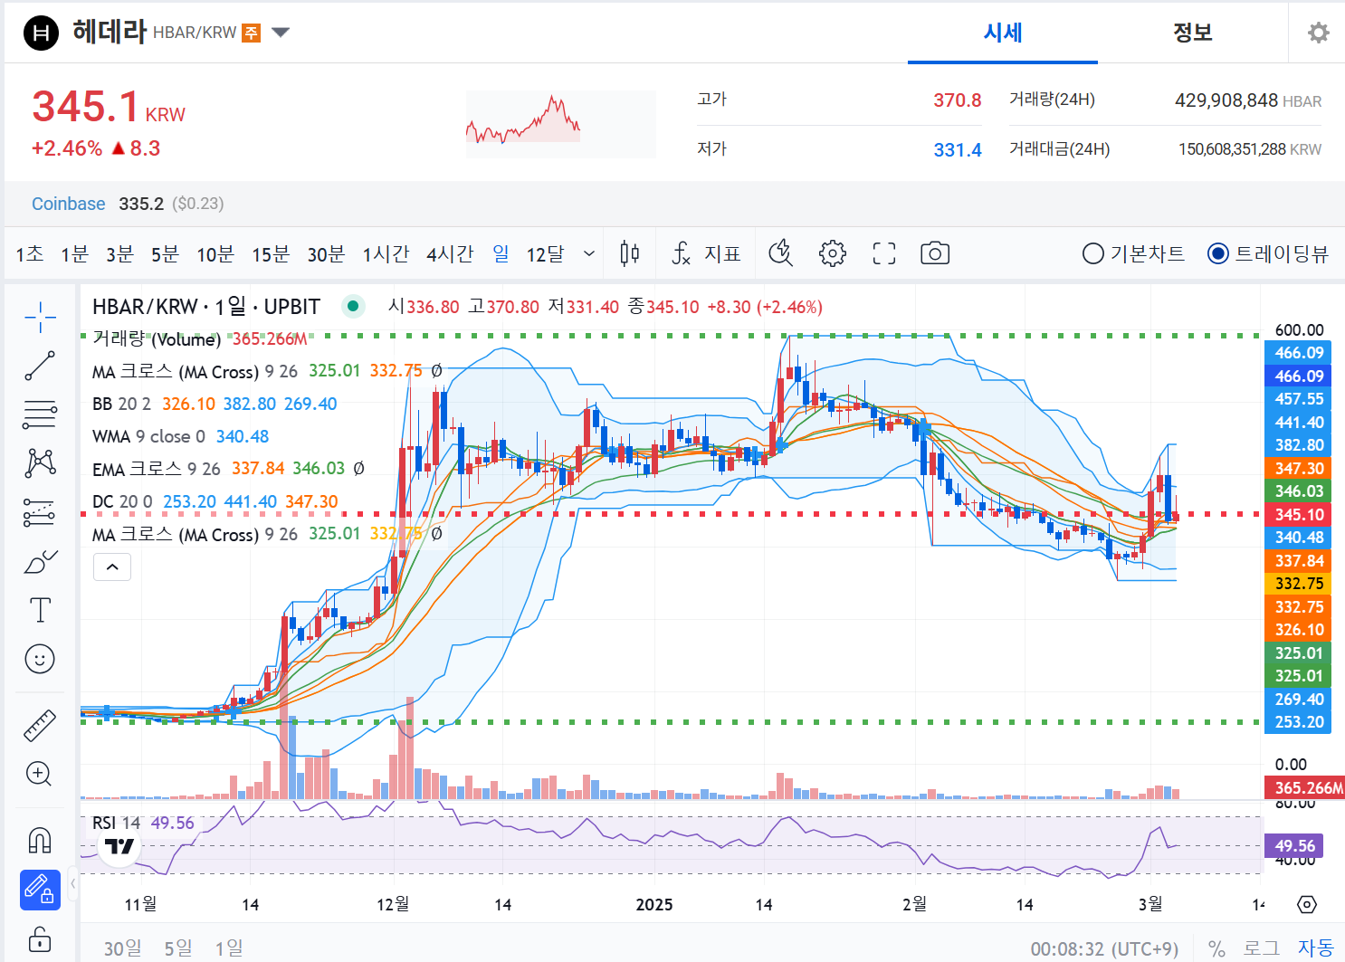Switch to the 시세 tab

(x=1003, y=33)
